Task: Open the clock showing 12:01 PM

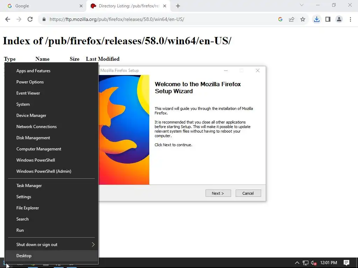Action: point(329,263)
